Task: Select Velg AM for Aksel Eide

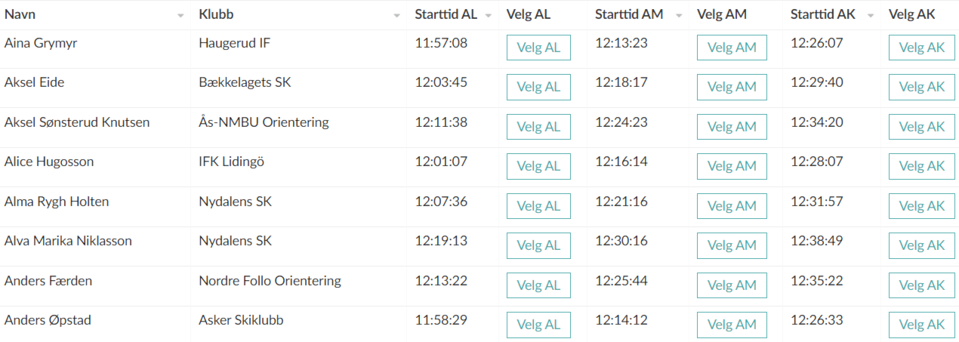Action: 732,87
